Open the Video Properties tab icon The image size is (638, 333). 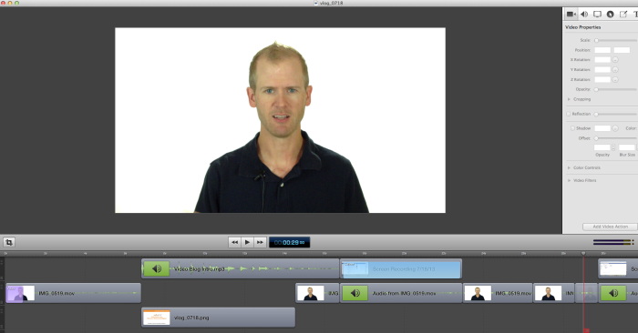click(x=571, y=15)
